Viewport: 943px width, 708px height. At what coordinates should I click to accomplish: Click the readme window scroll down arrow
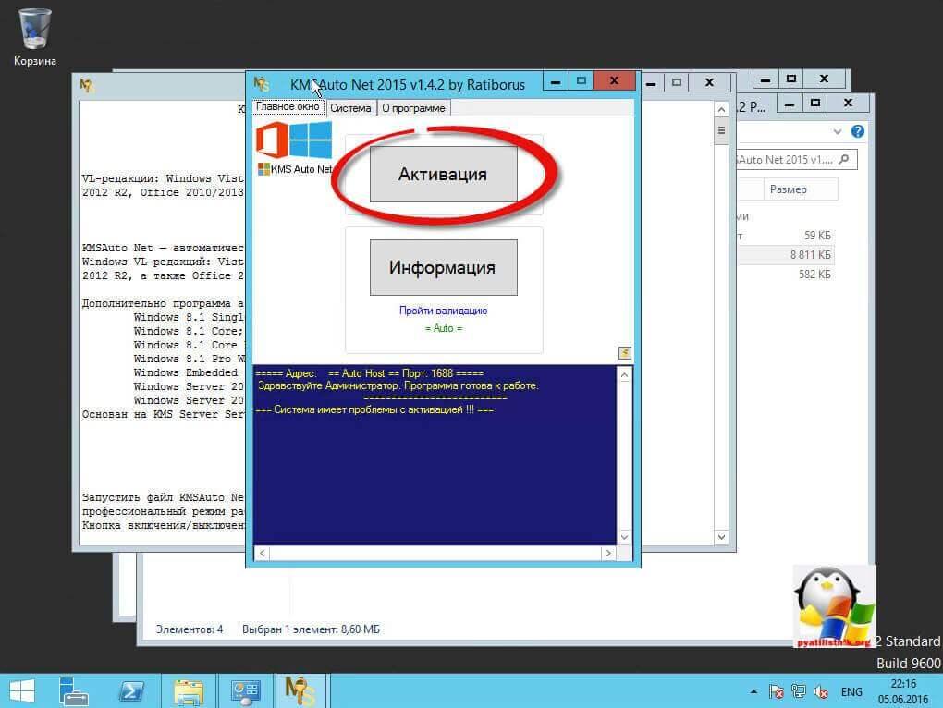(x=721, y=537)
